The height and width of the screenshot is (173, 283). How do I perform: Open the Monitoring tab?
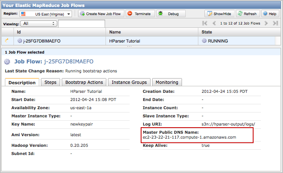click(x=167, y=82)
